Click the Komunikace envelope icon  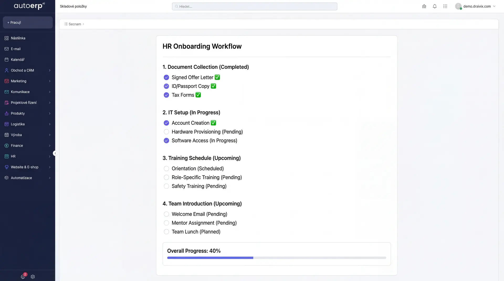pyautogui.click(x=7, y=92)
